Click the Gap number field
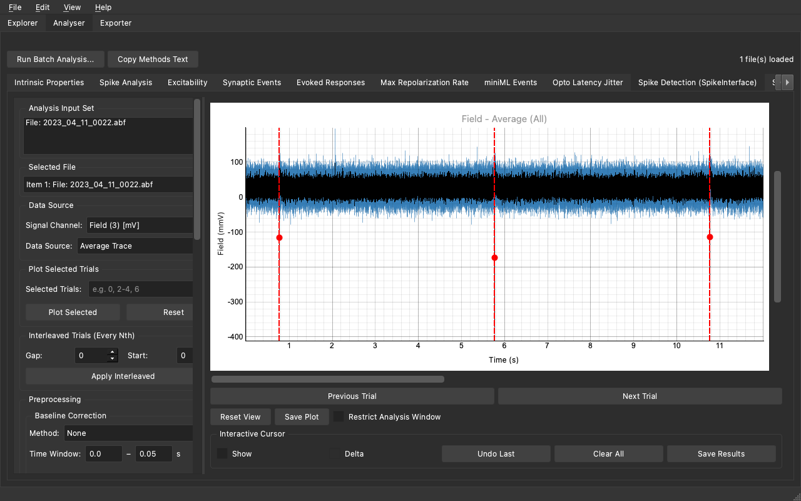 click(x=91, y=356)
